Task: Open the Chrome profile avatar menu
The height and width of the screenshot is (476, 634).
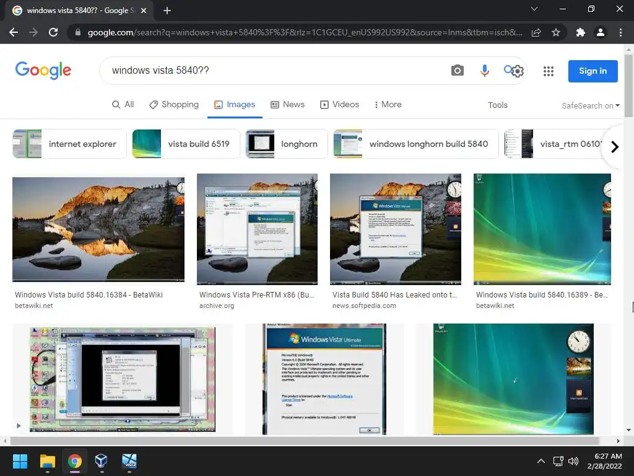Action: [x=601, y=32]
